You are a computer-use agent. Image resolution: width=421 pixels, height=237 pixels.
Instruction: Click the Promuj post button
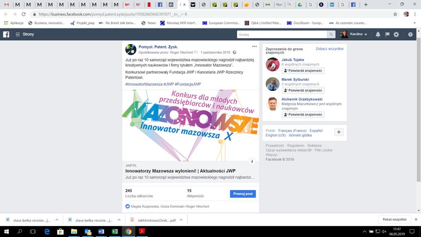243,194
